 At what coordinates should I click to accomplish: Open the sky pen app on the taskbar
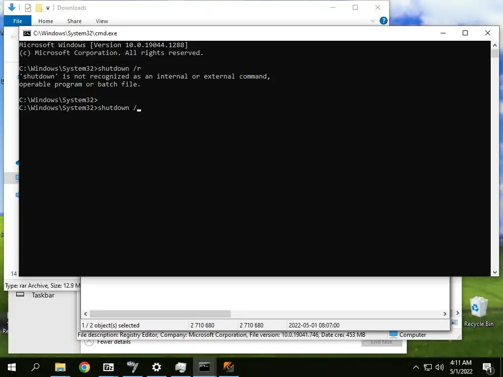click(133, 367)
